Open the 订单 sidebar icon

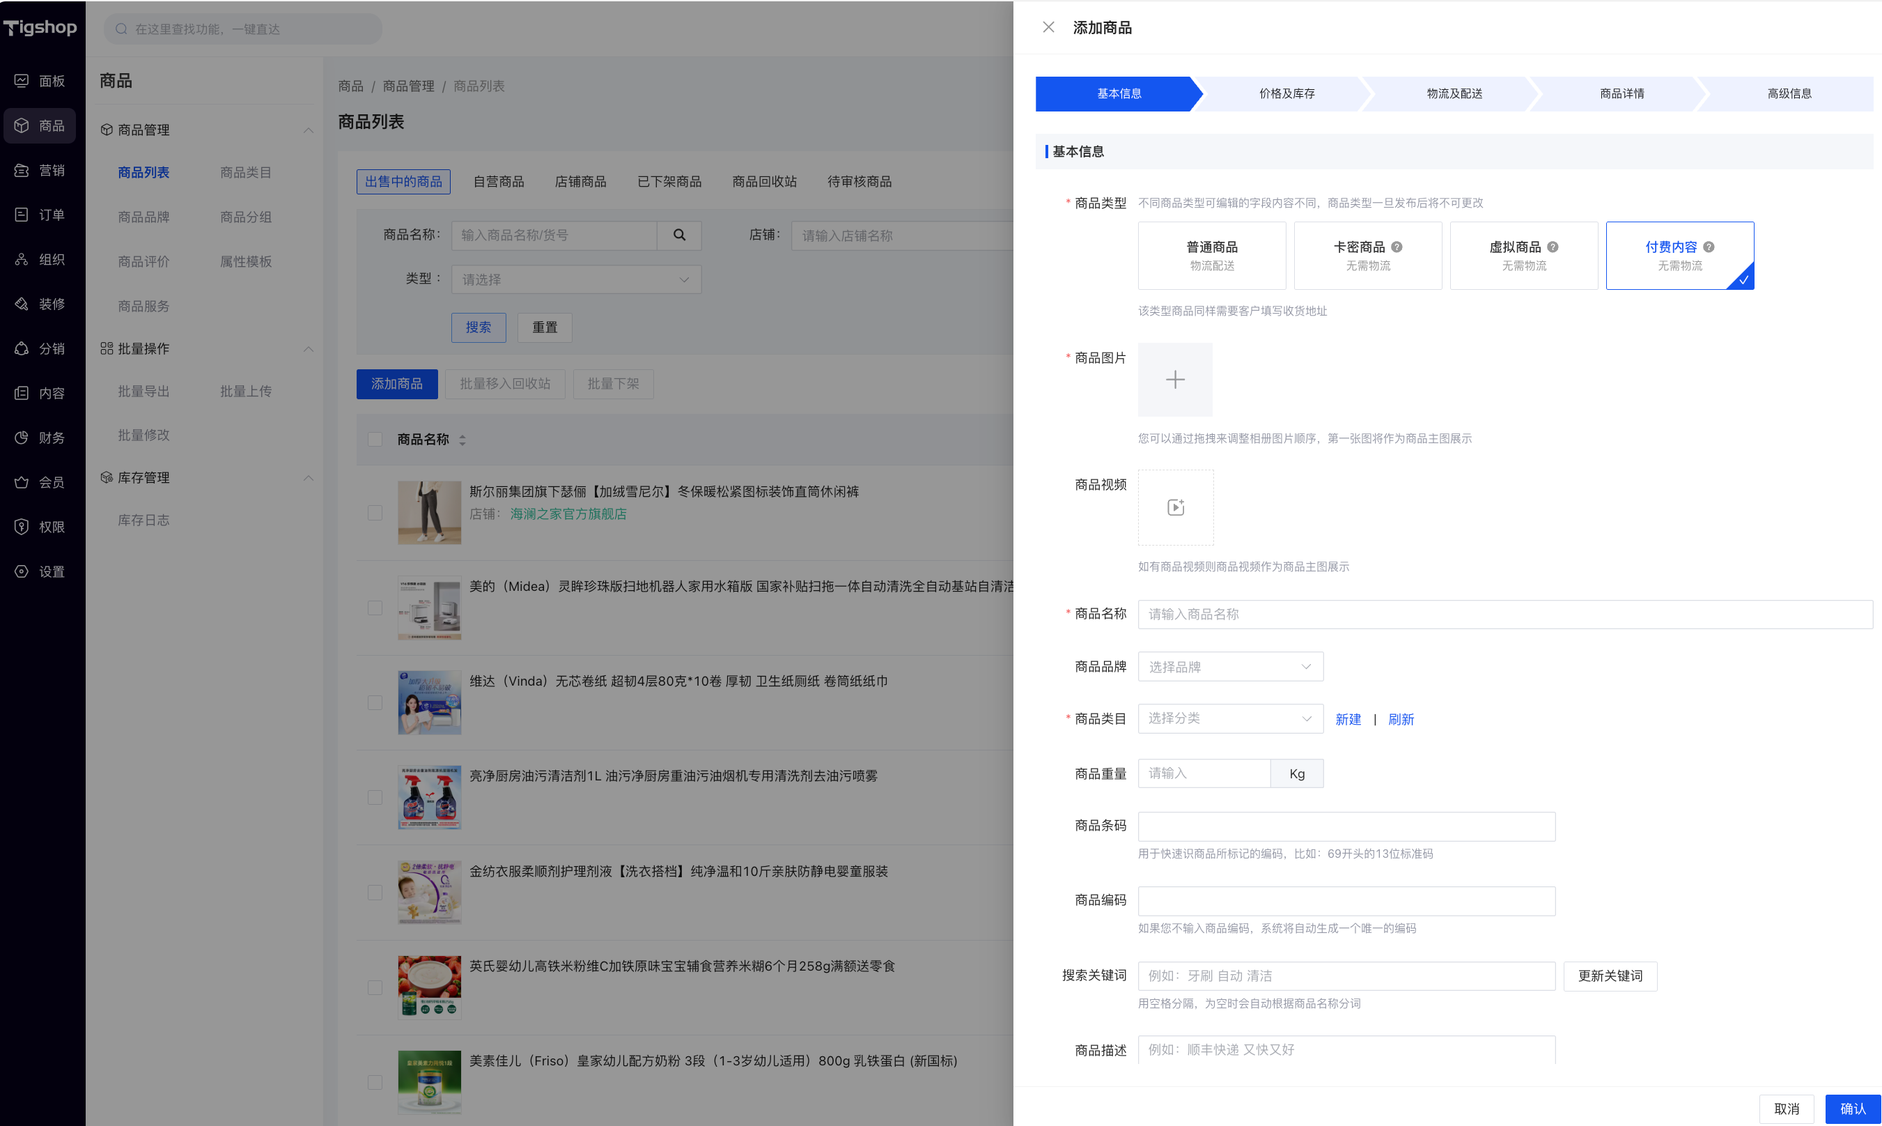coord(22,215)
